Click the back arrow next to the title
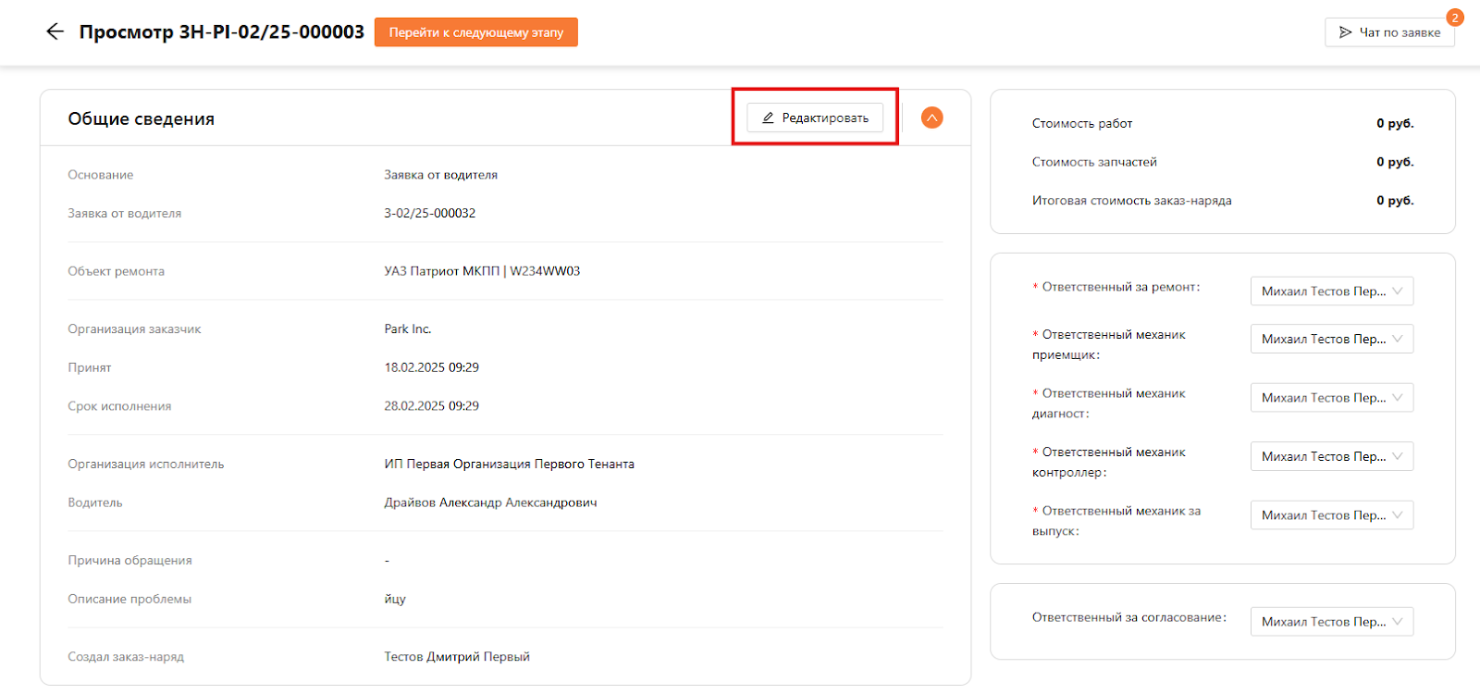Viewport: 1480px width, 694px height. point(55,31)
